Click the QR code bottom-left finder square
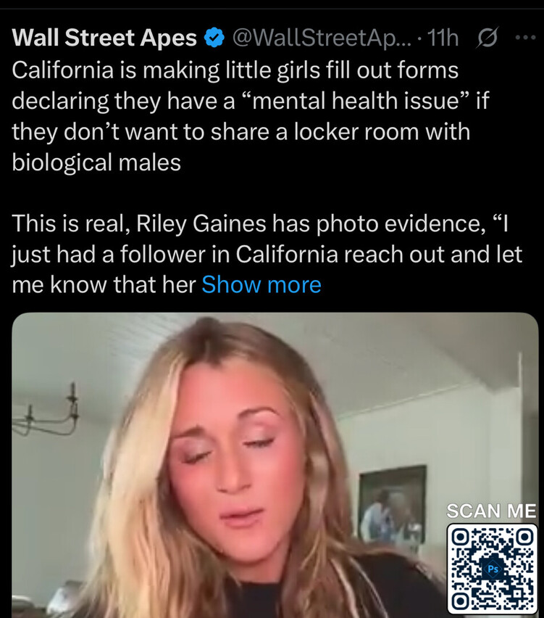Viewport: 544px width, 618px height. 459,601
